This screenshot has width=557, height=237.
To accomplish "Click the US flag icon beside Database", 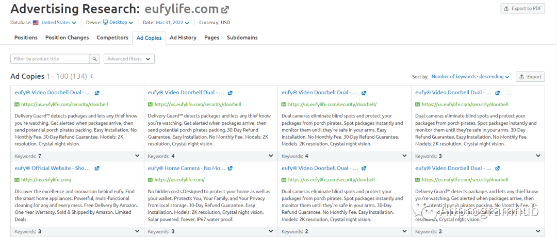I will tap(36, 22).
